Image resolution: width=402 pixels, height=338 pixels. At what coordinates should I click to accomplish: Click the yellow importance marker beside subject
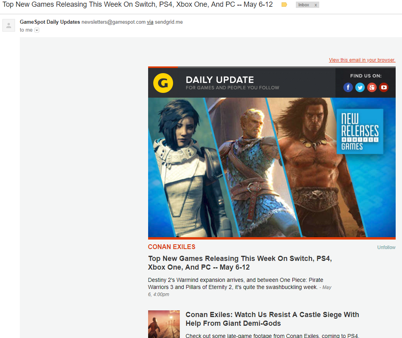pos(284,5)
